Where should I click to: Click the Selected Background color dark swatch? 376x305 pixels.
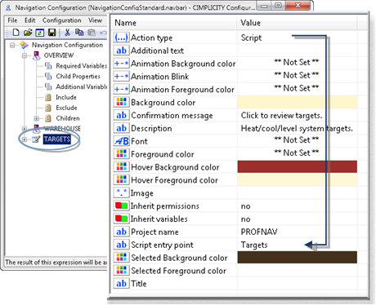click(x=298, y=257)
